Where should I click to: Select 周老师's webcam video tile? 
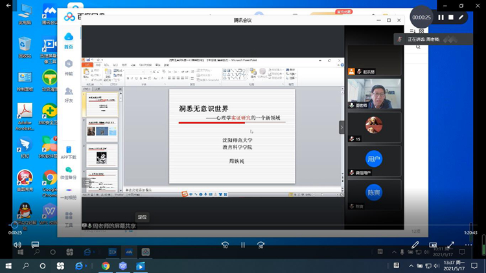pyautogui.click(x=374, y=93)
